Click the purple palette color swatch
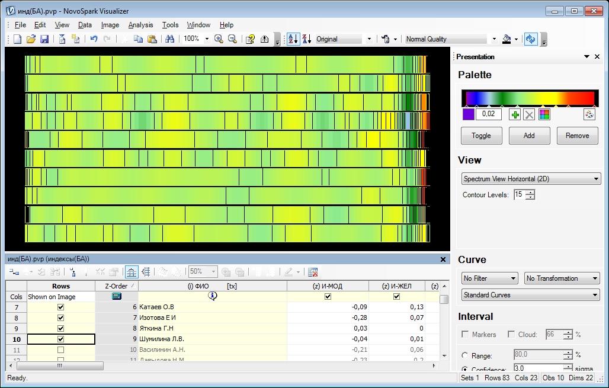Screen dimensions: 609x388 (469, 114)
